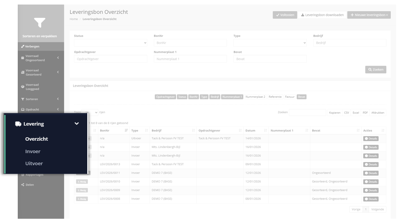This screenshot has height=221, width=401.
Task: Toggle Factuur column visibility
Action: click(x=290, y=97)
